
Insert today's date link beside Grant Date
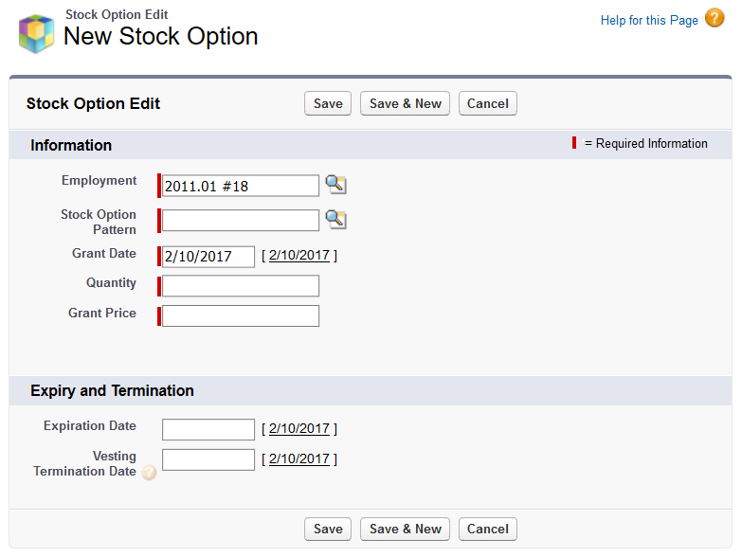(299, 256)
